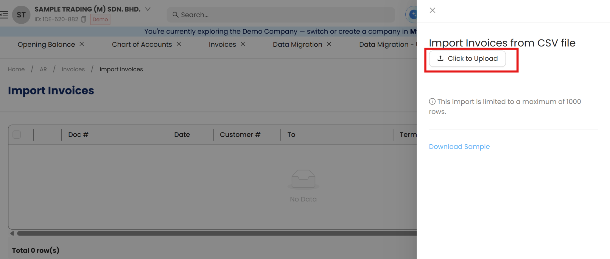Copy the company ID to clipboard

coord(84,19)
